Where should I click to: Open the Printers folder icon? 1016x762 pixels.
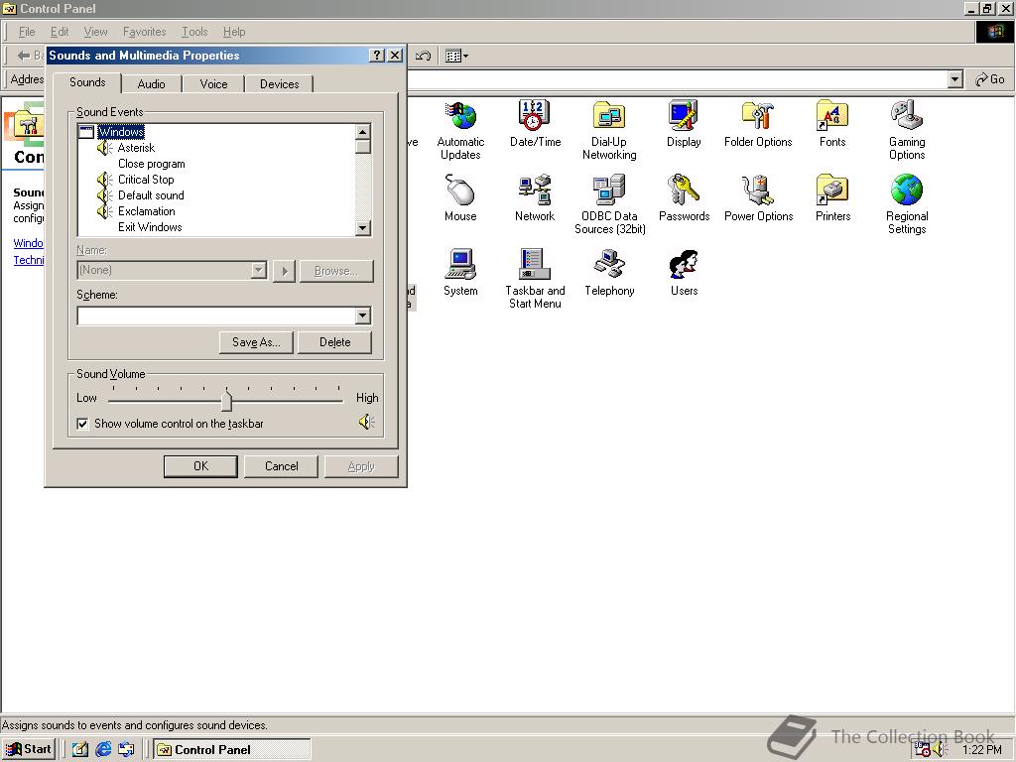point(832,198)
